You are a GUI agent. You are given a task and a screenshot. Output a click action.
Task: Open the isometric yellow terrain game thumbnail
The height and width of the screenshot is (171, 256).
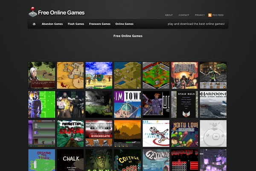click(128, 75)
